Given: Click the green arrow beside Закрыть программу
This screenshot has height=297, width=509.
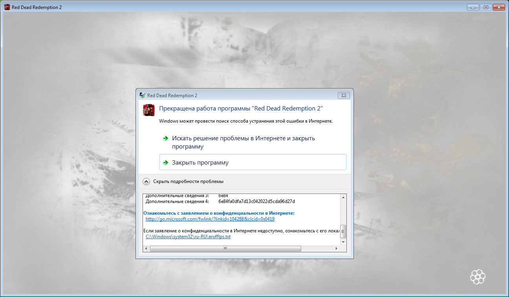Looking at the screenshot, I should tap(165, 162).
